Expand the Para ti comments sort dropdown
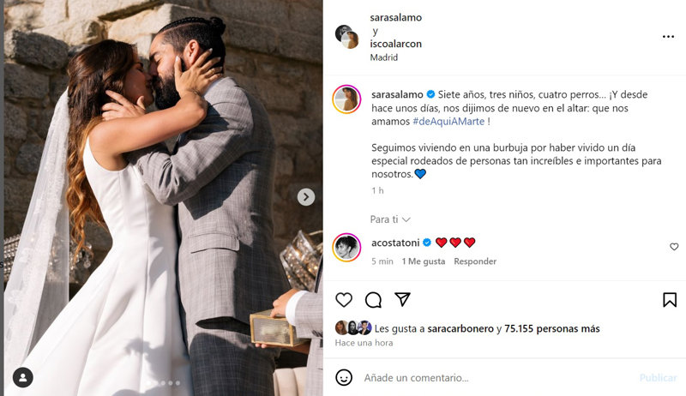The height and width of the screenshot is (396, 686). pos(390,219)
